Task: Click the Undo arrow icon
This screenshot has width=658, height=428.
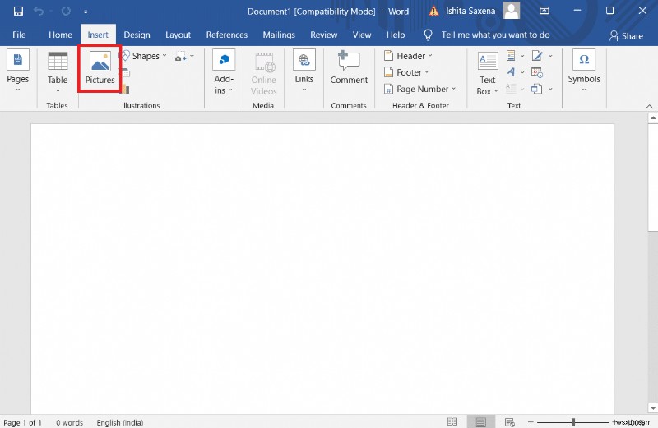Action: (x=39, y=12)
